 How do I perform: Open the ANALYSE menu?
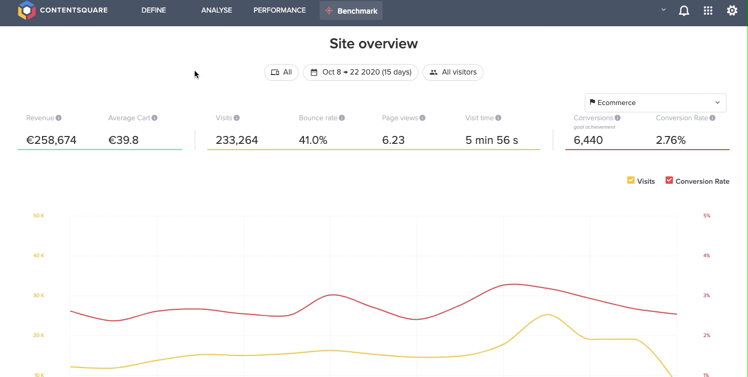pos(217,10)
